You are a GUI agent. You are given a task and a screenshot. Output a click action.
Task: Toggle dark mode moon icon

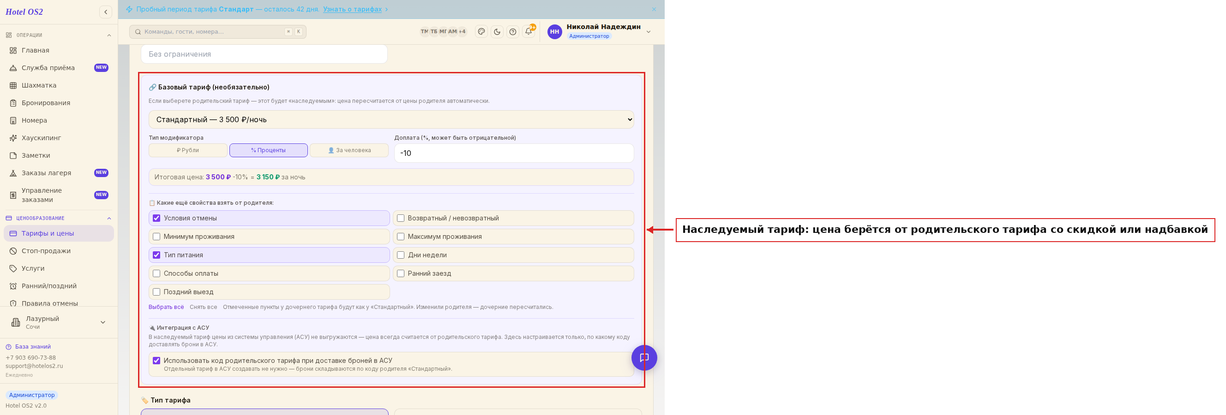pyautogui.click(x=497, y=32)
